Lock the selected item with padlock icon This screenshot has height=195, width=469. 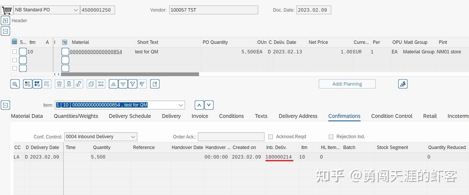pos(69,84)
